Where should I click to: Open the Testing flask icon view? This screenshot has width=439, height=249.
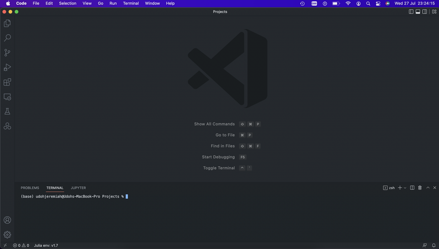7,112
